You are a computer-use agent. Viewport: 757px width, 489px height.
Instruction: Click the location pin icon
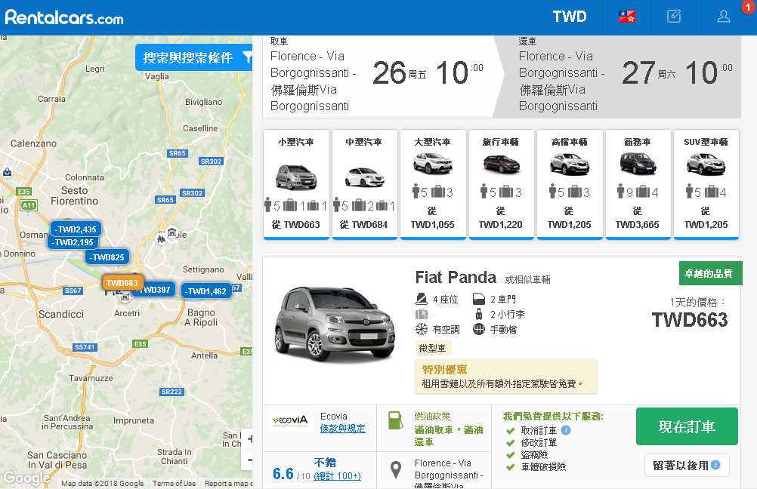click(396, 470)
